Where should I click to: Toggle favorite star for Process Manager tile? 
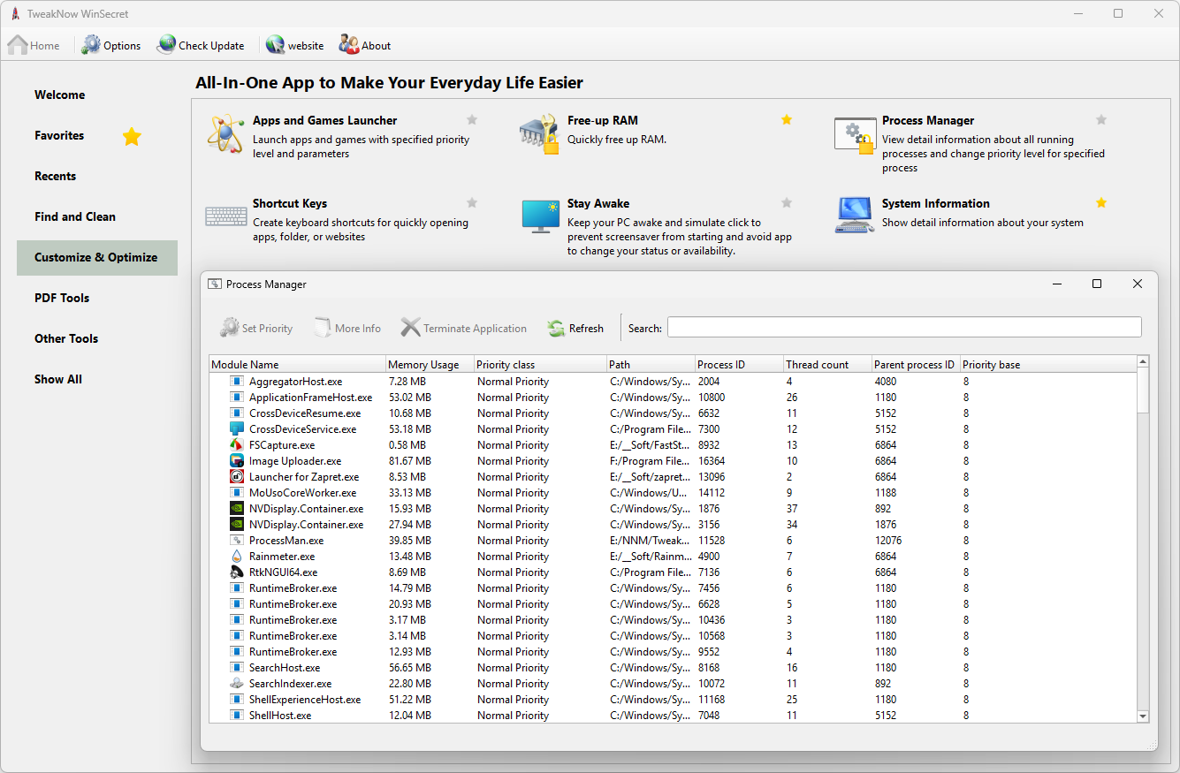click(1101, 120)
